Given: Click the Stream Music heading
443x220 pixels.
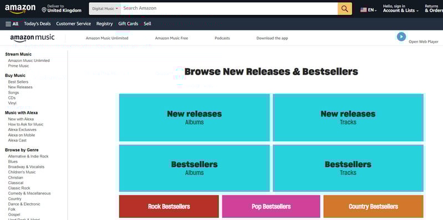Looking at the screenshot, I should tap(18, 54).
